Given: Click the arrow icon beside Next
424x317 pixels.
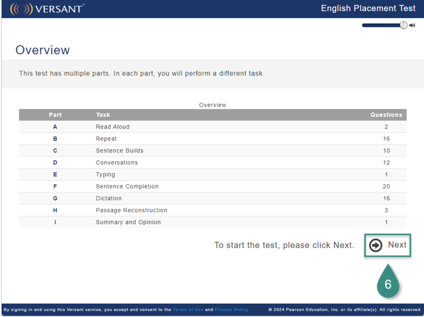Looking at the screenshot, I should point(376,245).
